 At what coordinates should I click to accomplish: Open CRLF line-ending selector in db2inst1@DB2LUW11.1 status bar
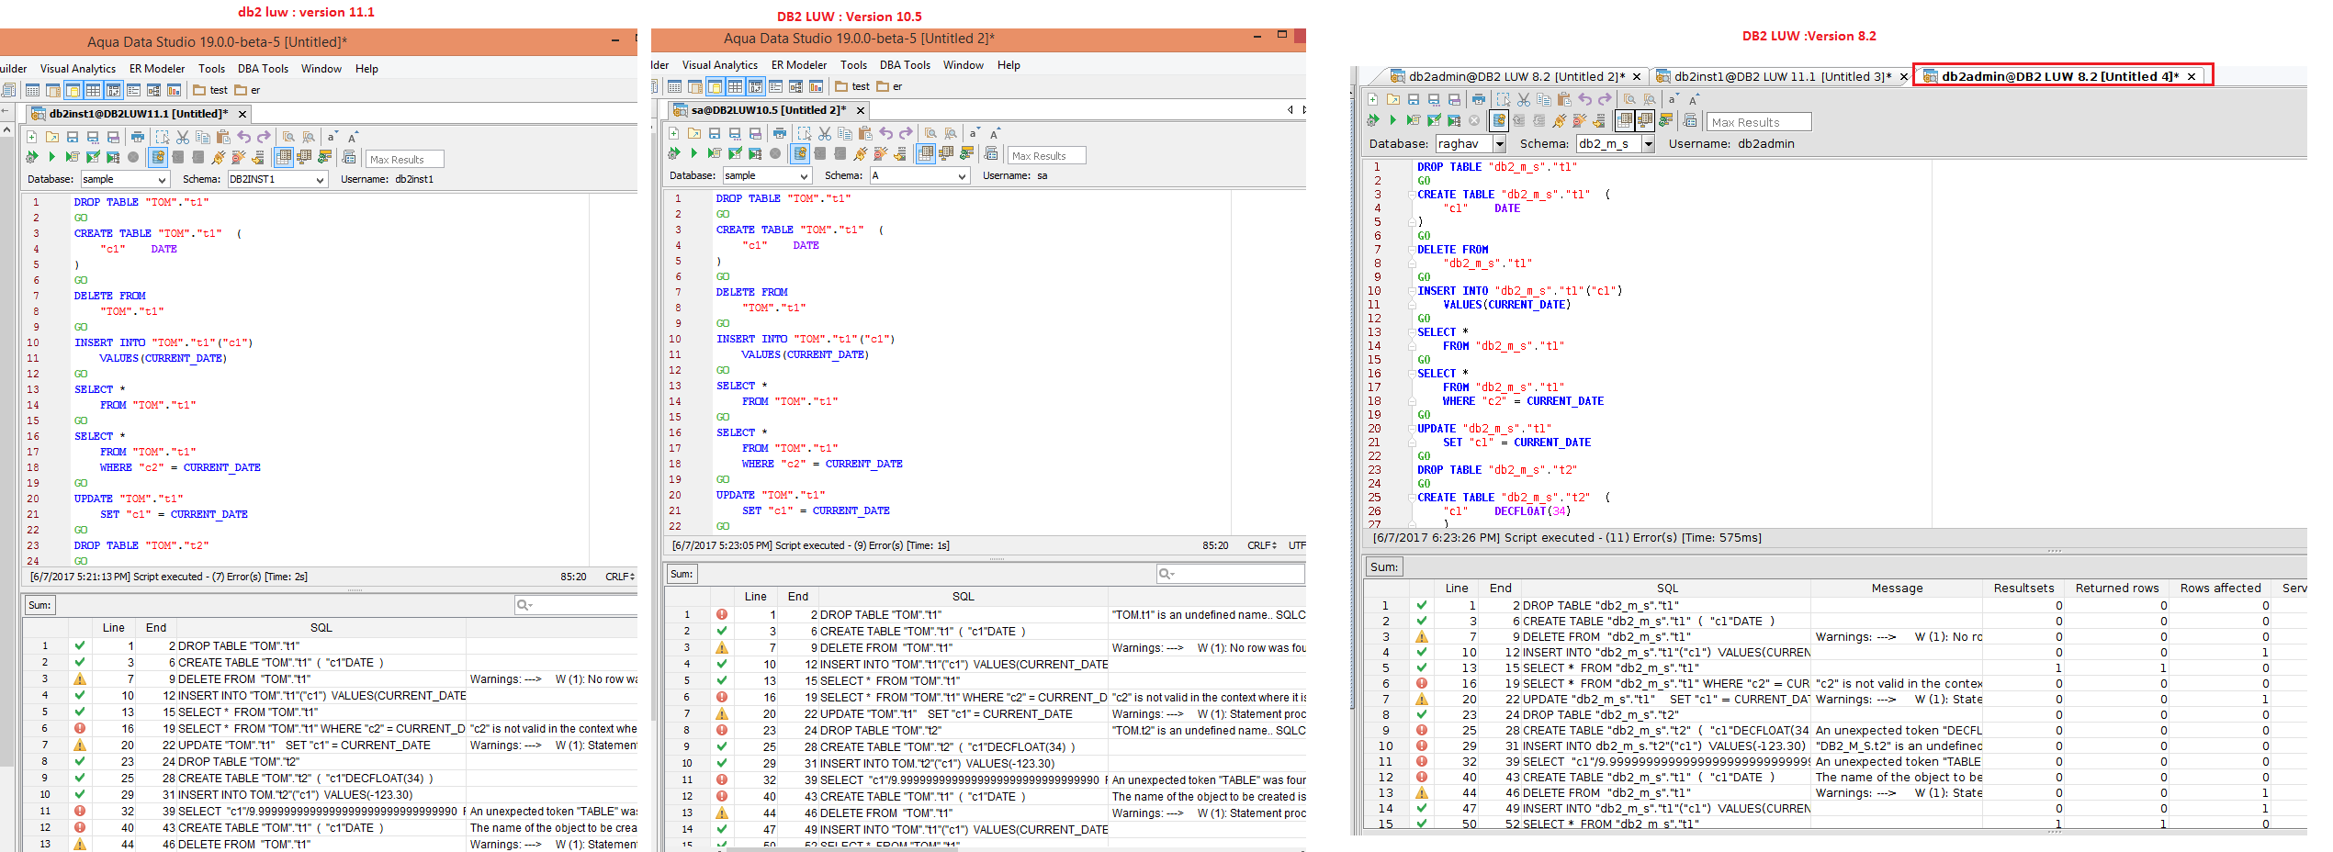coord(620,577)
